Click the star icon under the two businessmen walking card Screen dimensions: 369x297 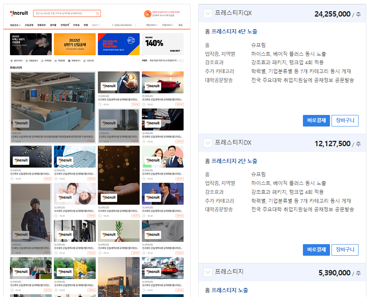click(x=56, y=253)
